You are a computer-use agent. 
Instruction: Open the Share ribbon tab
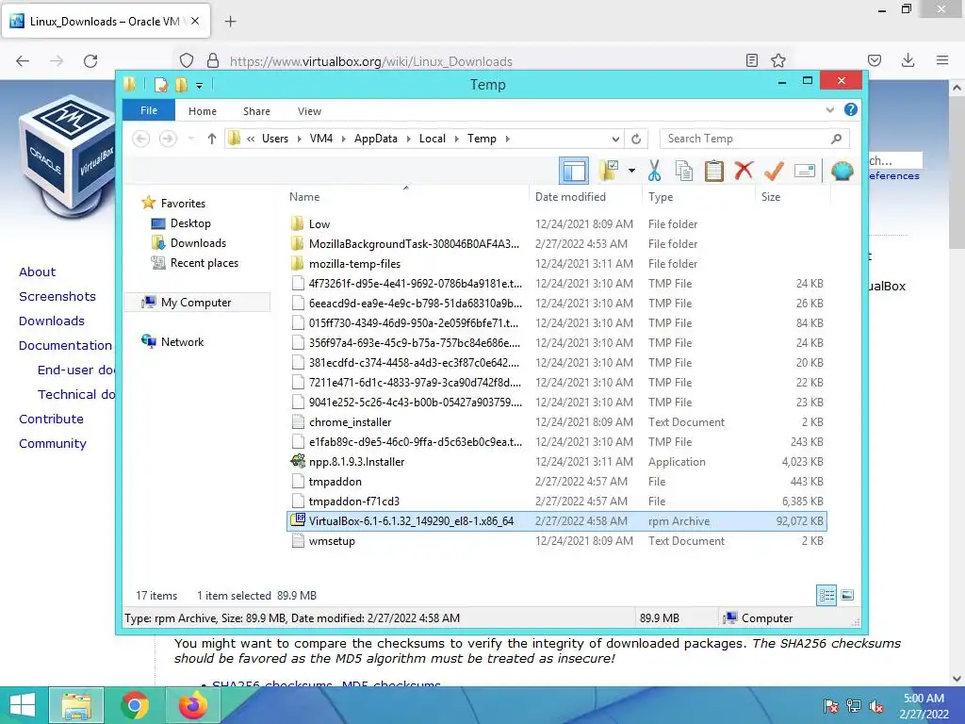click(x=256, y=111)
